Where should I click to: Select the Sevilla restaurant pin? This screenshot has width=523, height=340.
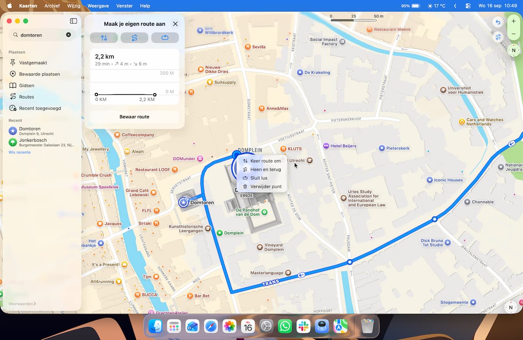point(248,47)
